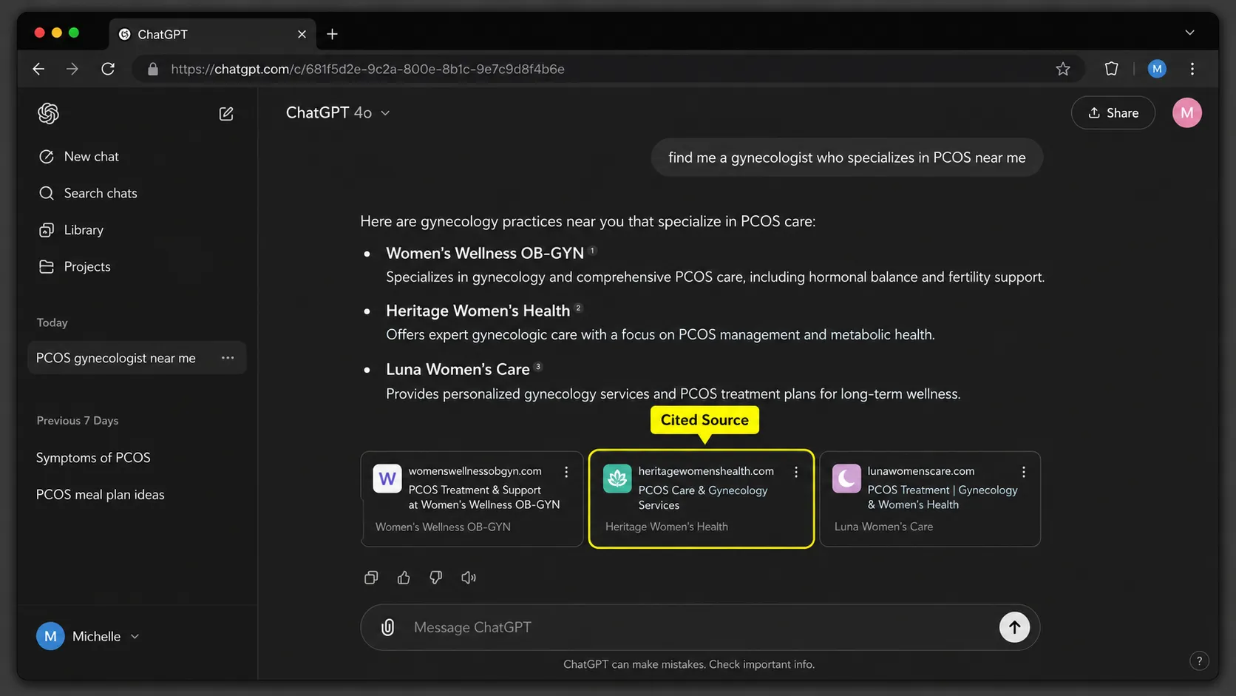Give the response a thumbs down
The width and height of the screenshot is (1236, 696).
(x=436, y=578)
